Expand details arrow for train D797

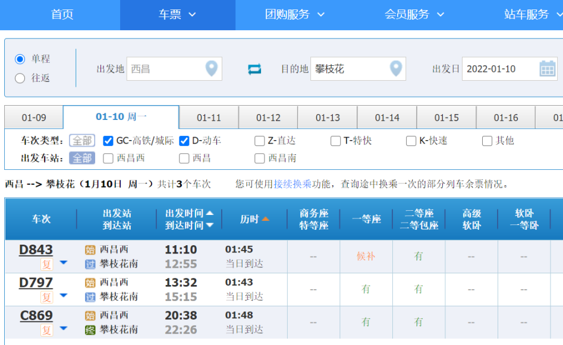[x=63, y=296]
